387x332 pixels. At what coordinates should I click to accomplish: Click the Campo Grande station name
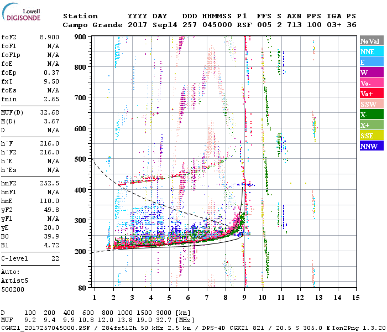92,25
